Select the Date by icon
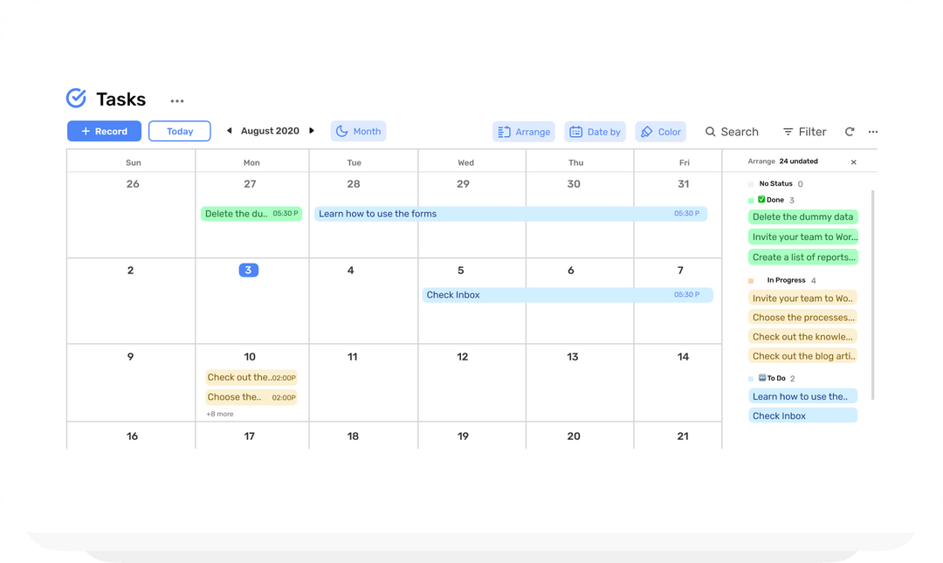The image size is (943, 563). click(x=576, y=131)
